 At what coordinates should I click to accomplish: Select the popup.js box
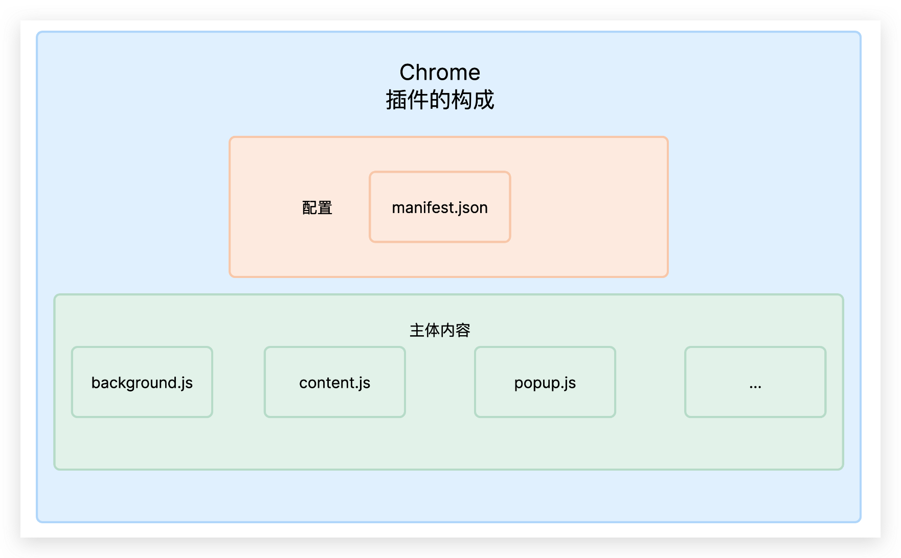(x=545, y=382)
